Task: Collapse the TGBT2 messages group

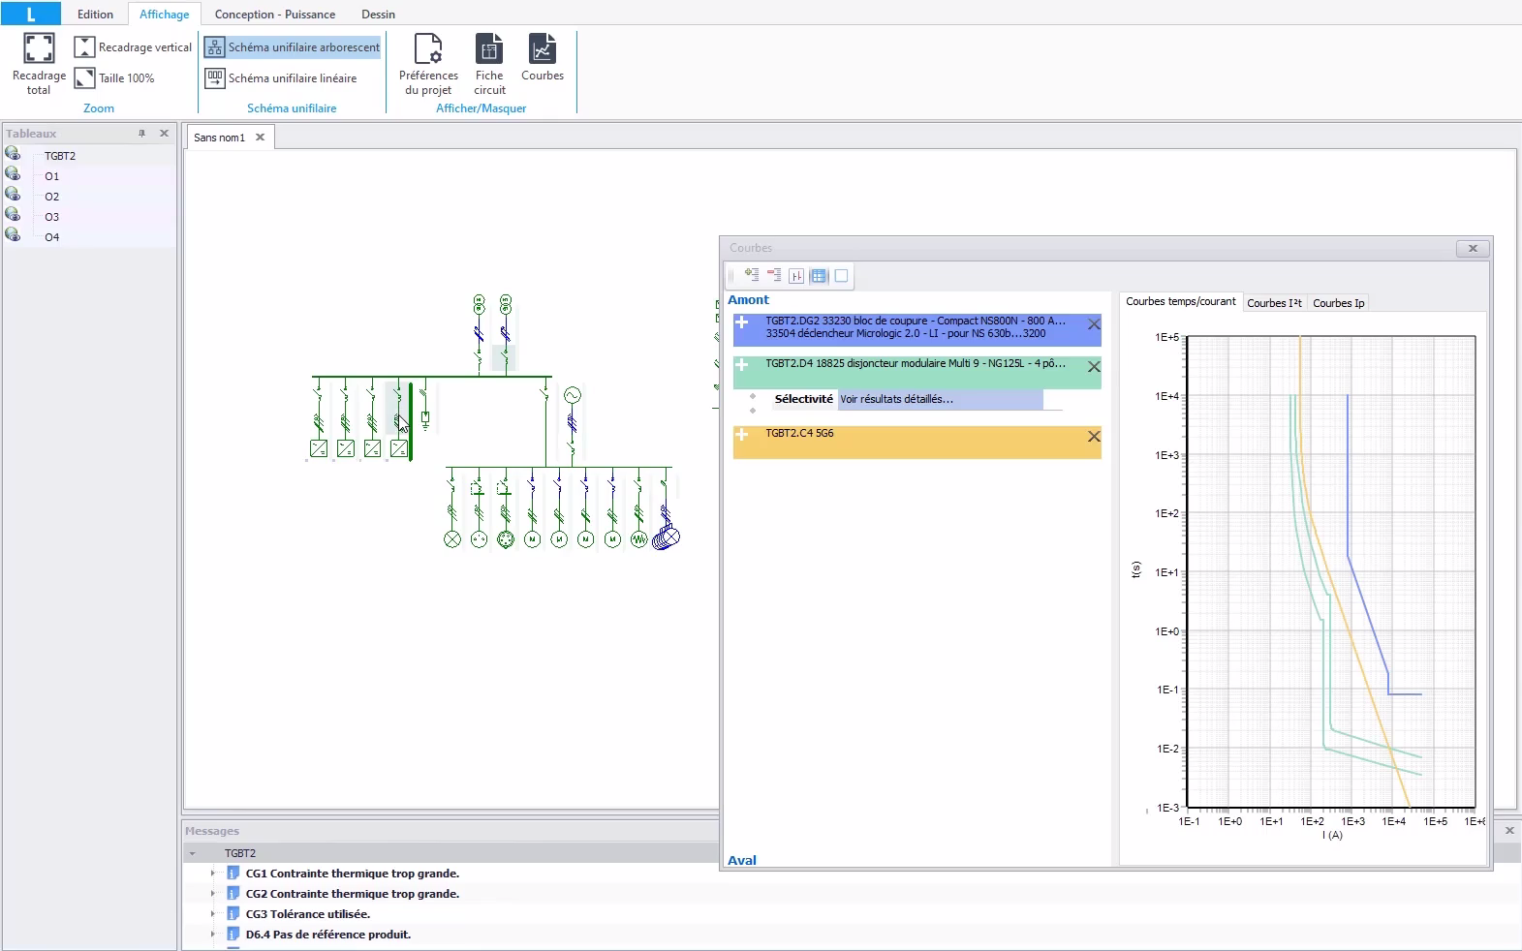Action: tap(193, 853)
